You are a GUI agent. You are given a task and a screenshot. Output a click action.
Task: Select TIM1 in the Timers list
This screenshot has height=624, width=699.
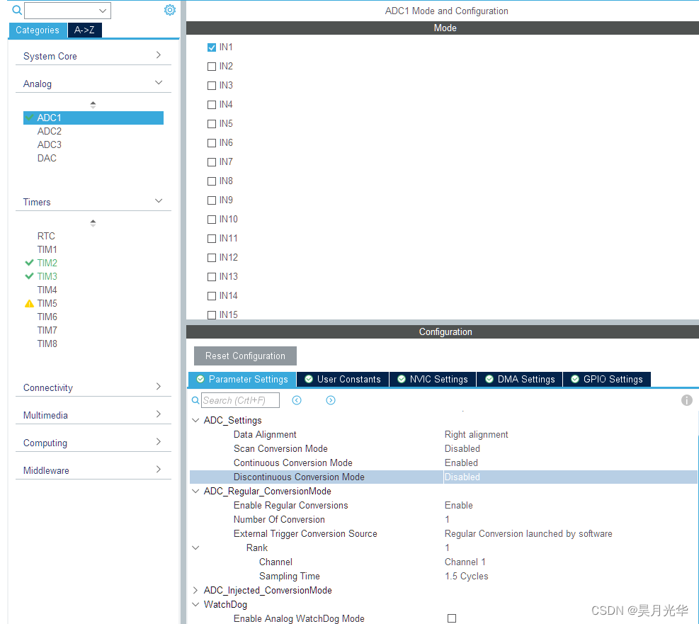coord(47,249)
